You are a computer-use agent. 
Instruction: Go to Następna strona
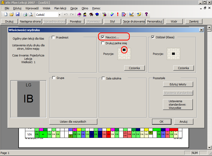tap(30, 21)
